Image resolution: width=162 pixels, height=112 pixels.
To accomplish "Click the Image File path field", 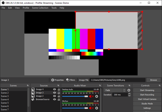I will pyautogui.click(x=117, y=80).
